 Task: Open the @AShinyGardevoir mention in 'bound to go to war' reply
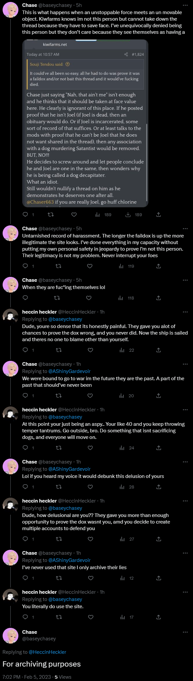pos(69,371)
